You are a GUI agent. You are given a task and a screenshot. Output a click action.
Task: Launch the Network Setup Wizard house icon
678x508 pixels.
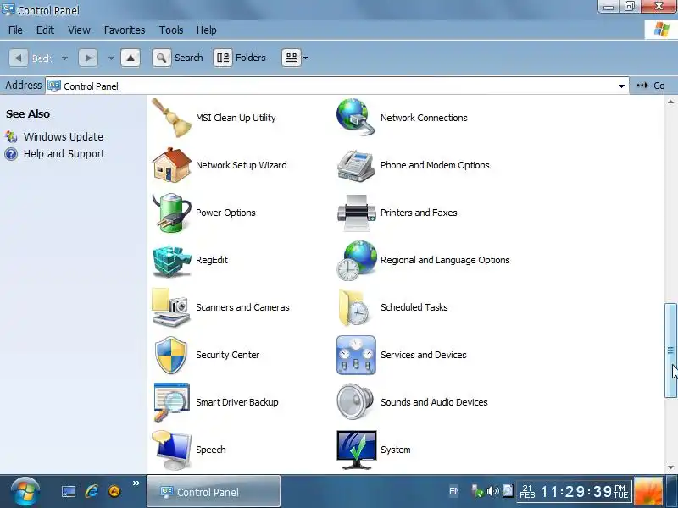[x=171, y=165]
